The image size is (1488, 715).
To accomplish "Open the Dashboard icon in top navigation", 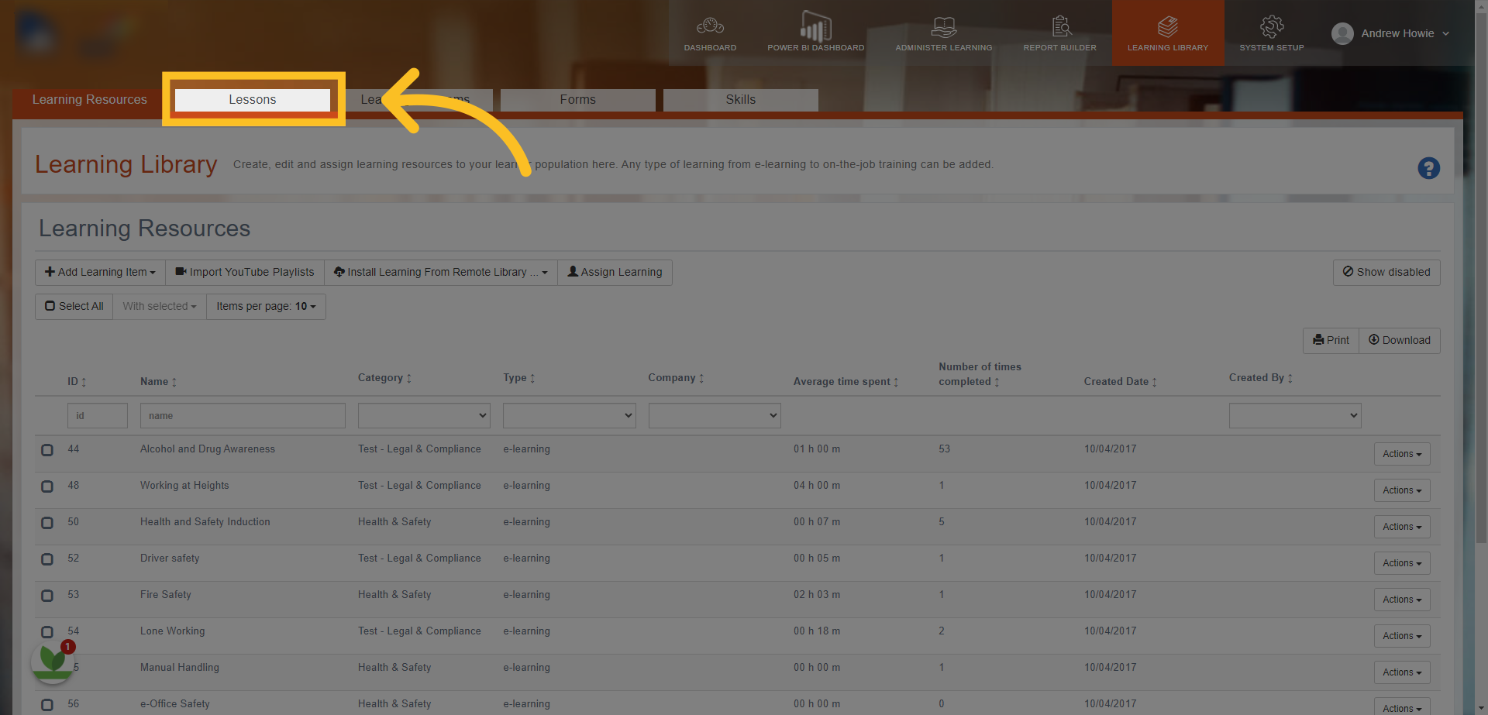I will [x=710, y=26].
